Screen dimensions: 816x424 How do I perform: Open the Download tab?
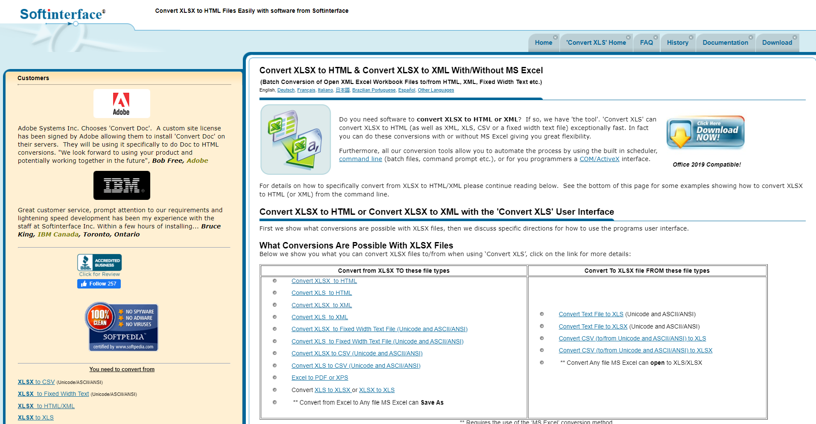pos(777,43)
